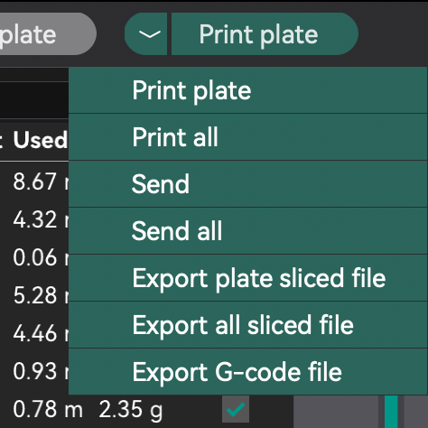Image resolution: width=428 pixels, height=428 pixels.
Task: Toggle the checkbox in the 0.78 m row
Action: pyautogui.click(x=236, y=409)
